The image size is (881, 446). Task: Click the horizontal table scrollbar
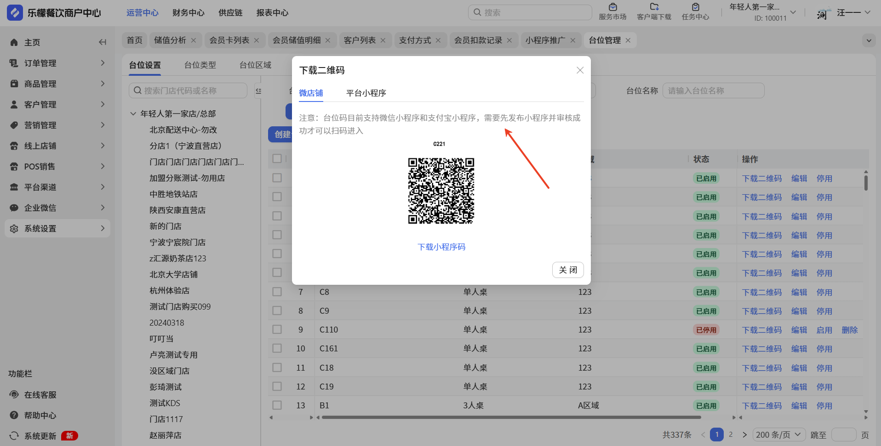coord(511,418)
